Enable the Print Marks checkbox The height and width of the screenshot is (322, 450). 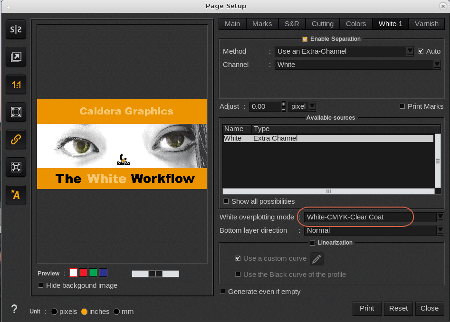tap(402, 106)
